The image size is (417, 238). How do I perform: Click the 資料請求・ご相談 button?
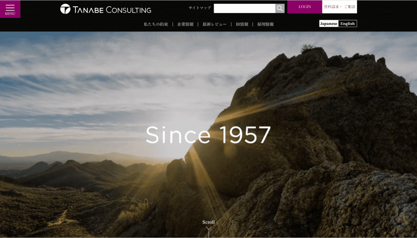[339, 7]
